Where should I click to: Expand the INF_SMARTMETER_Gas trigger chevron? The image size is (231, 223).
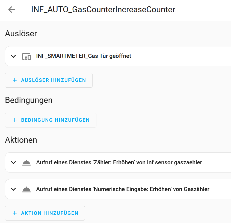(x=13, y=56)
